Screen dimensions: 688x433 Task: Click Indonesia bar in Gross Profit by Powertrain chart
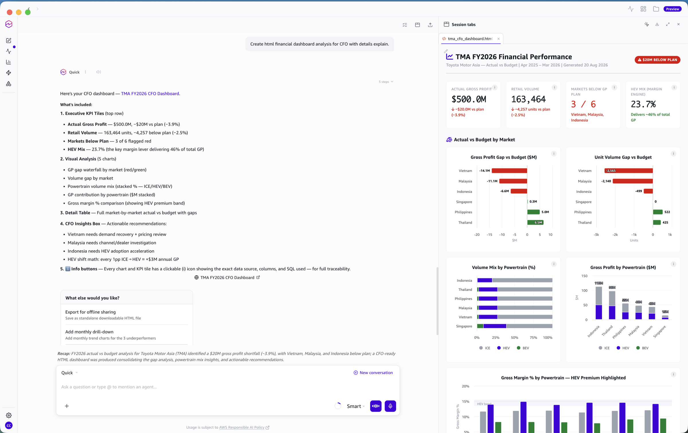point(599,303)
